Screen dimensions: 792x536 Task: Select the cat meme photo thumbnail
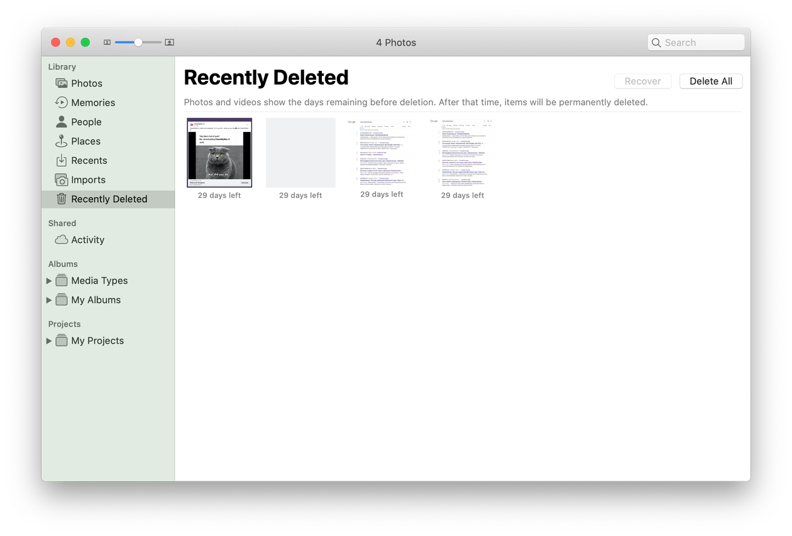pyautogui.click(x=219, y=153)
